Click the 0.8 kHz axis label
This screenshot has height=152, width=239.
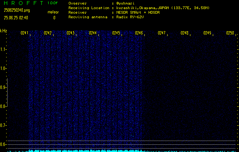click(3, 106)
